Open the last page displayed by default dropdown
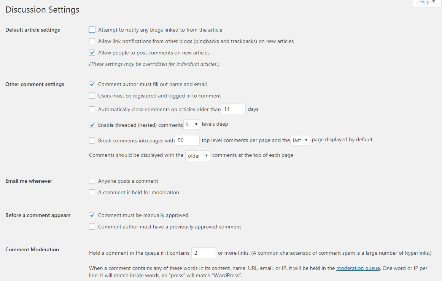The image size is (442, 281). [300, 140]
